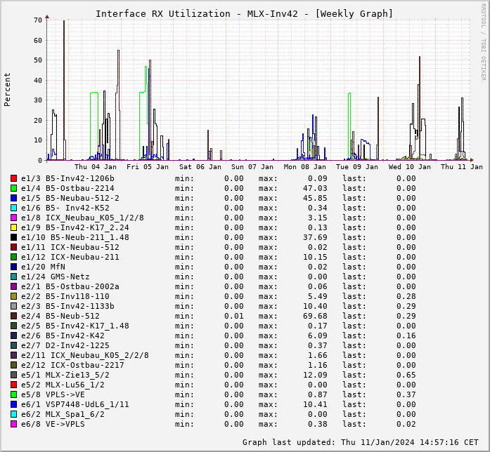Select the e2/4 B5-Neub-512 legend color box
Screen dimensions: 490x452
tap(13, 316)
